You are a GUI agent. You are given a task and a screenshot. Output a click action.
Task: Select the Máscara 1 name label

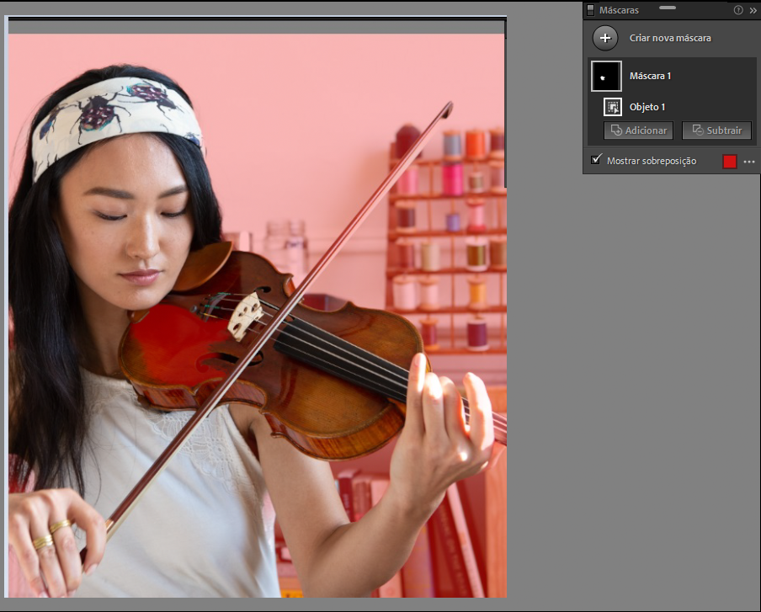tap(651, 76)
